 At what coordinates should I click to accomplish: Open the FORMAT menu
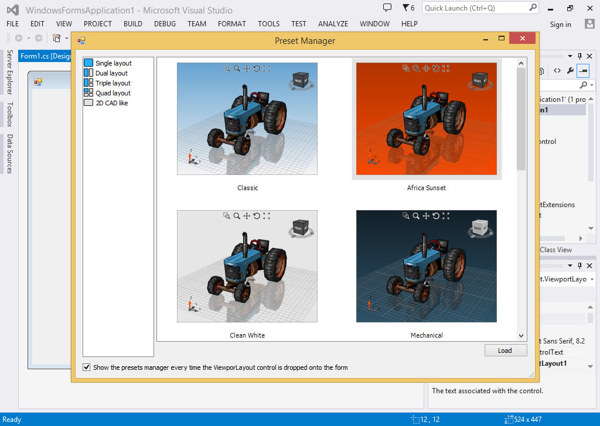[x=232, y=23]
